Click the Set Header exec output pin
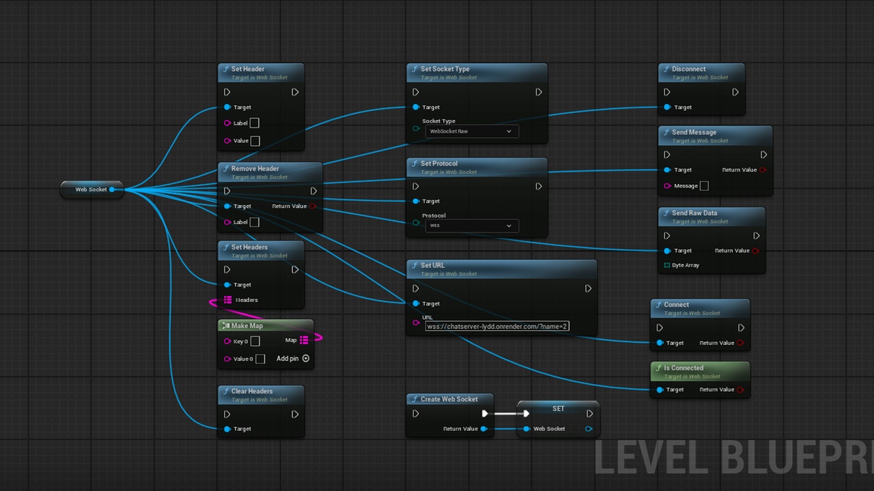Viewport: 874px width, 491px height. tap(295, 92)
